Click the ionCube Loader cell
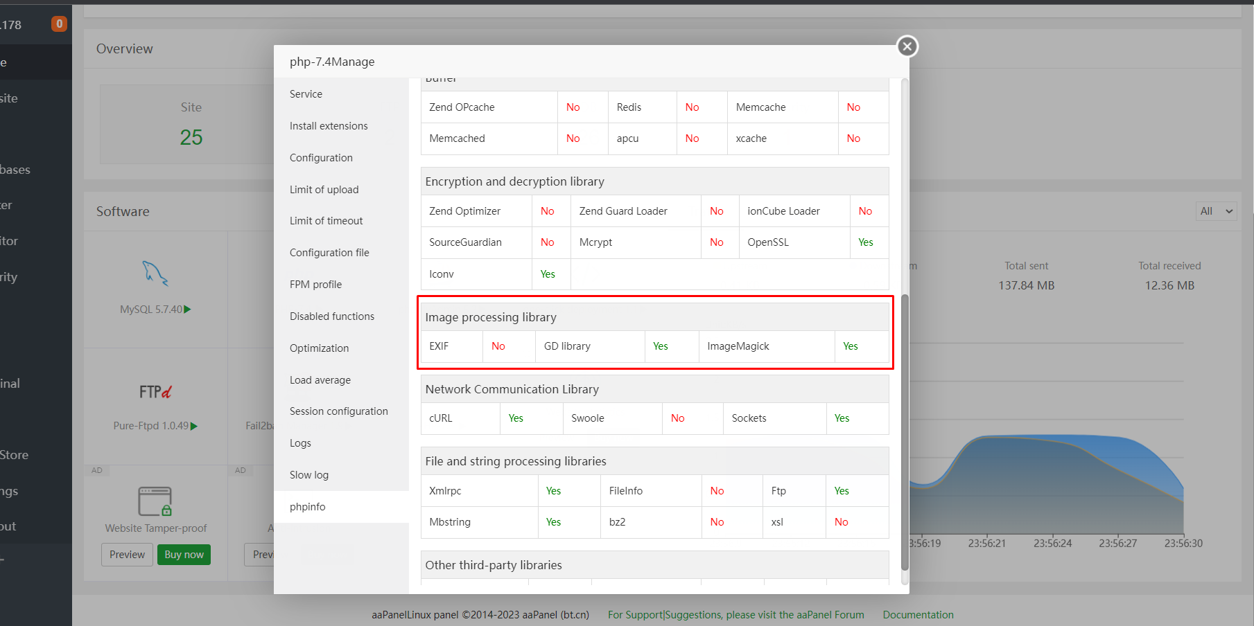 (x=794, y=211)
